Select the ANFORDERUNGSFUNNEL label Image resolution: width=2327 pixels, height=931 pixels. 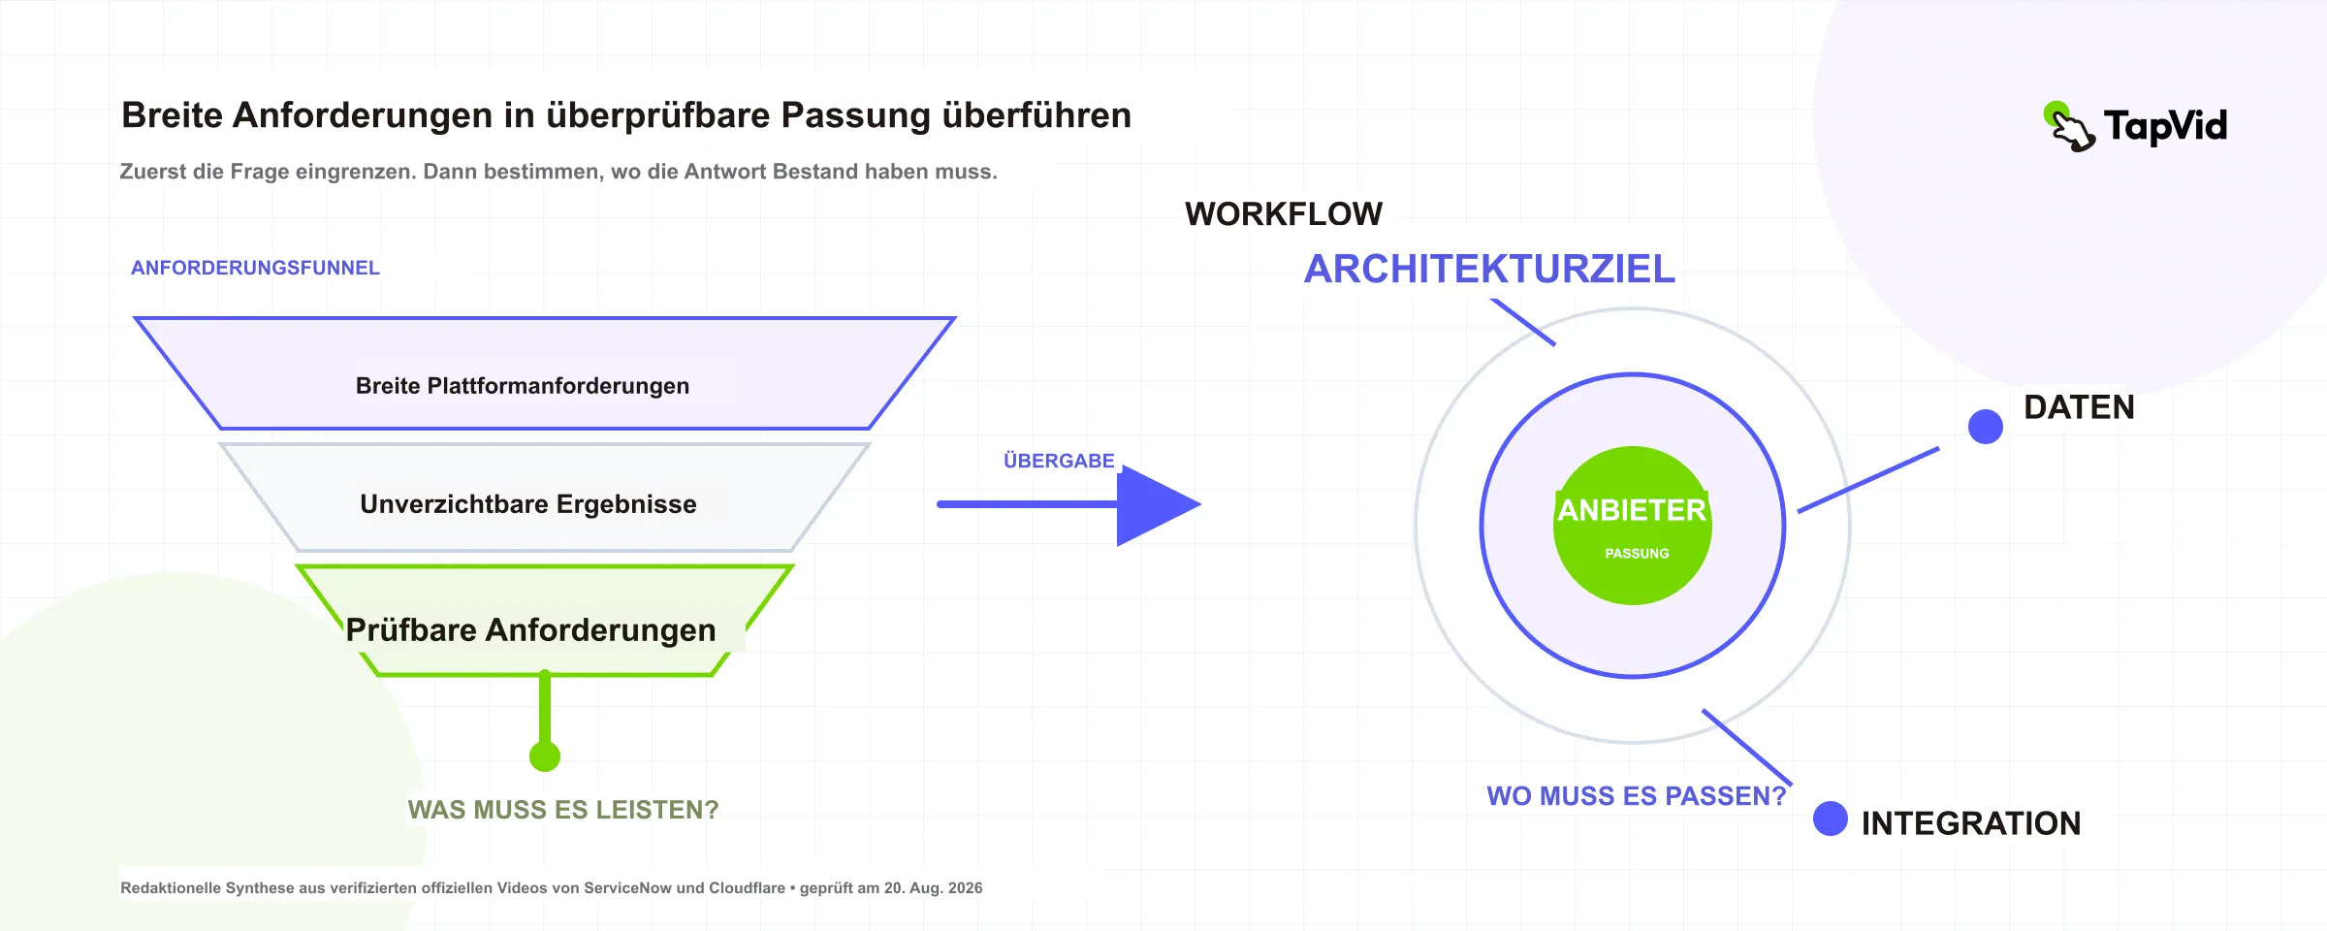(x=255, y=268)
